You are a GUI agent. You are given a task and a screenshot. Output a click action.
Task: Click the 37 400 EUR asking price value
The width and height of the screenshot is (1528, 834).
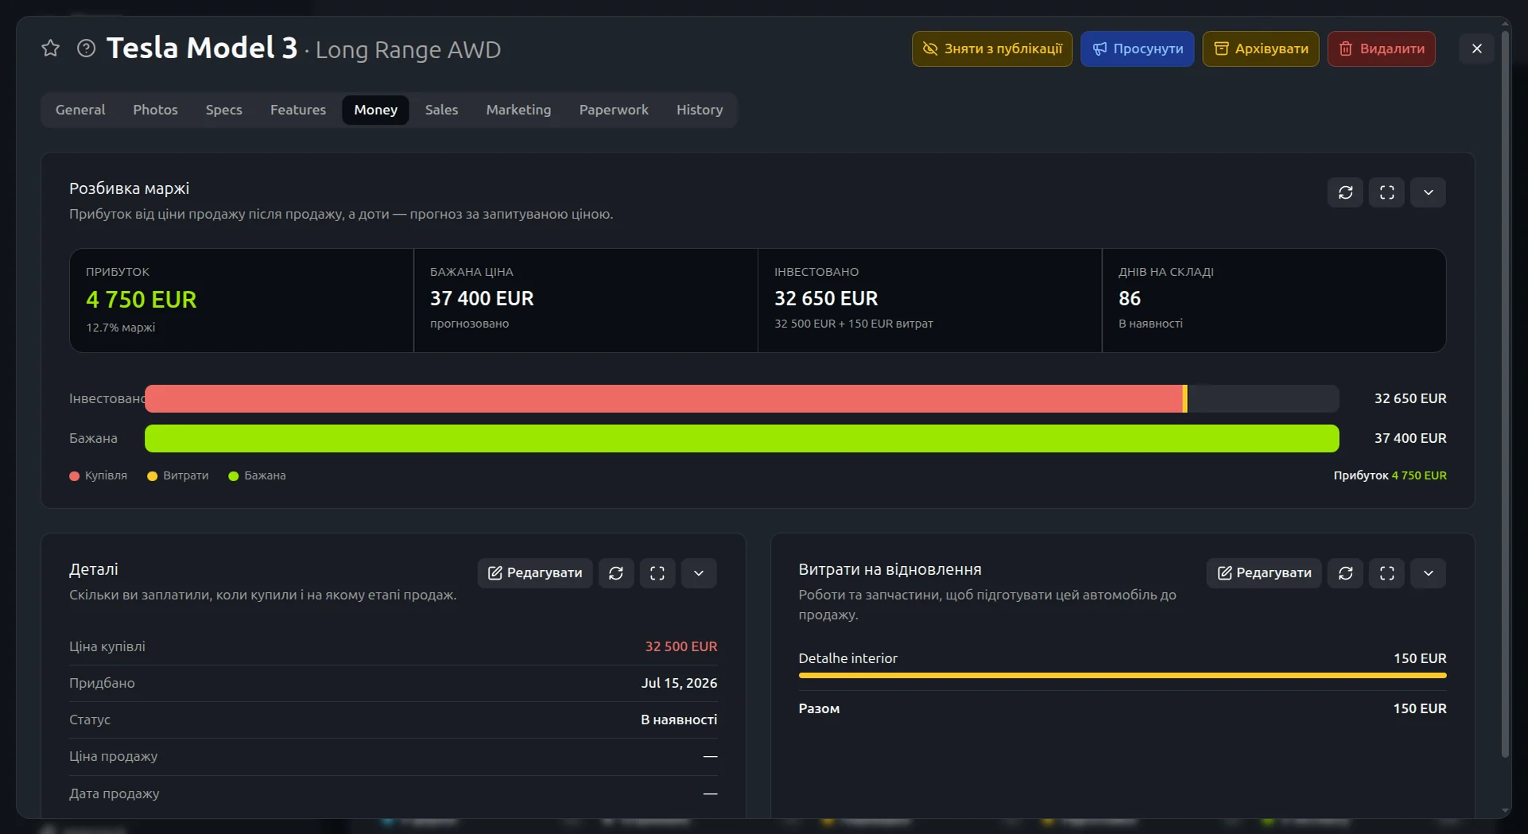click(482, 298)
